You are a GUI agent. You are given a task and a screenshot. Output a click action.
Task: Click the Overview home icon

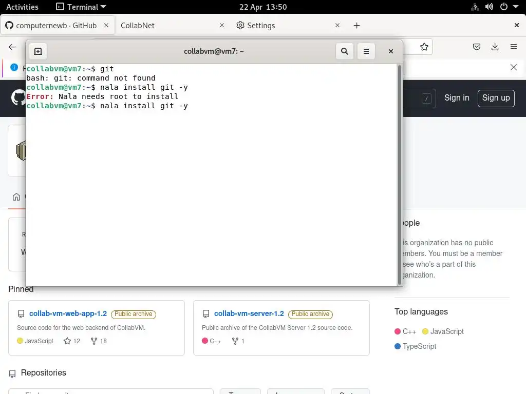[16, 197]
